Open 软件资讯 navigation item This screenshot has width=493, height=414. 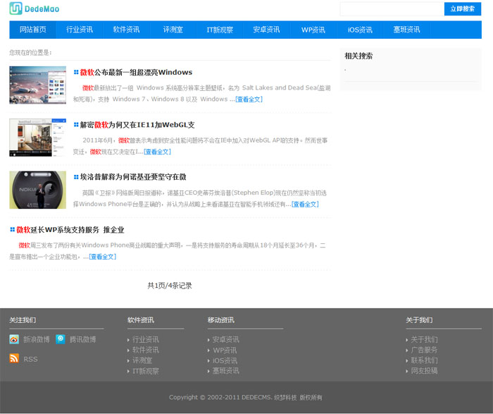point(126,30)
